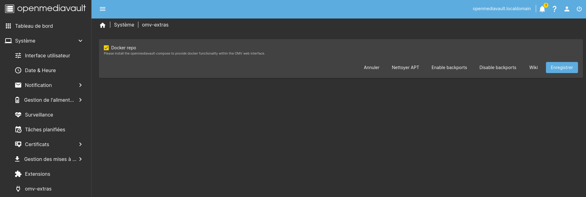Expand the Notification submenu chevron
This screenshot has height=197, width=586.
(x=80, y=85)
